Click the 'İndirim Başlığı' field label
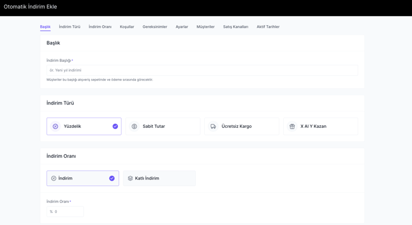 pyautogui.click(x=59, y=60)
